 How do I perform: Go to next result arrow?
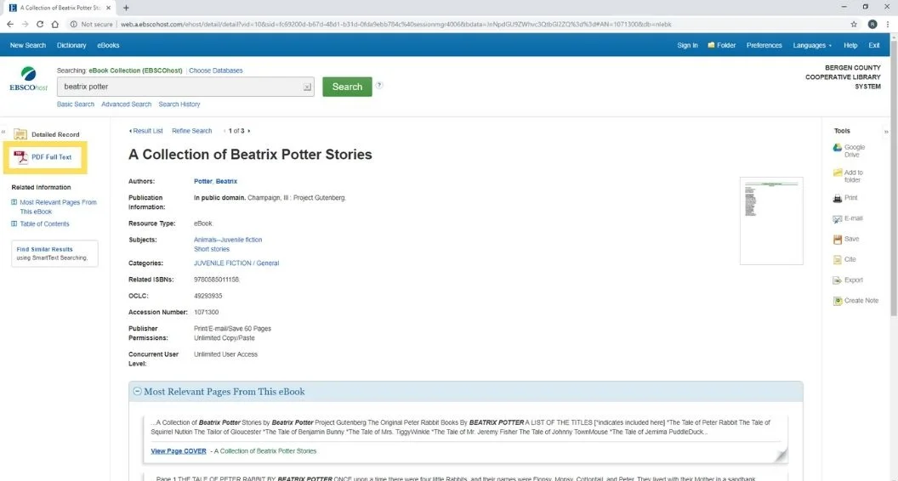click(x=248, y=131)
